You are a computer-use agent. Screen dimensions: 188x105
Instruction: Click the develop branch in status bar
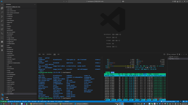point(17,101)
